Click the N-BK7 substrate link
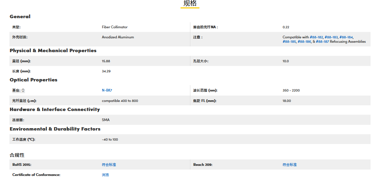Screen dimensions: 382x182 pyautogui.click(x=107, y=90)
